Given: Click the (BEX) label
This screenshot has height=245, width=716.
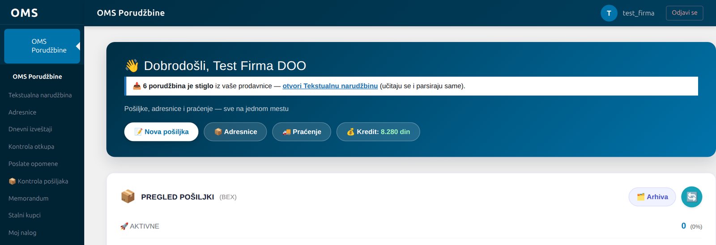Looking at the screenshot, I should tap(228, 197).
